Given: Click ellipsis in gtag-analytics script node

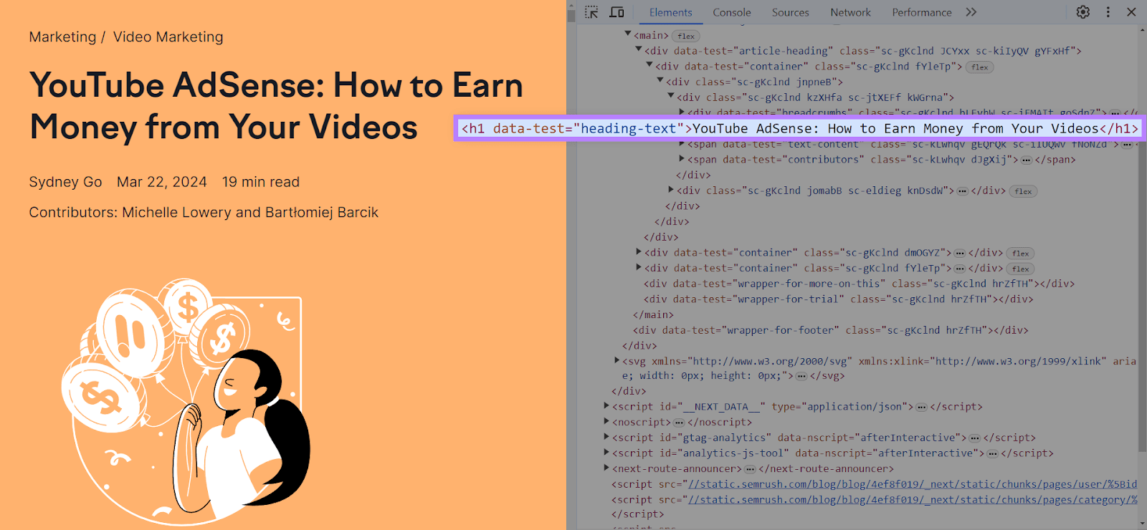Looking at the screenshot, I should pos(974,438).
